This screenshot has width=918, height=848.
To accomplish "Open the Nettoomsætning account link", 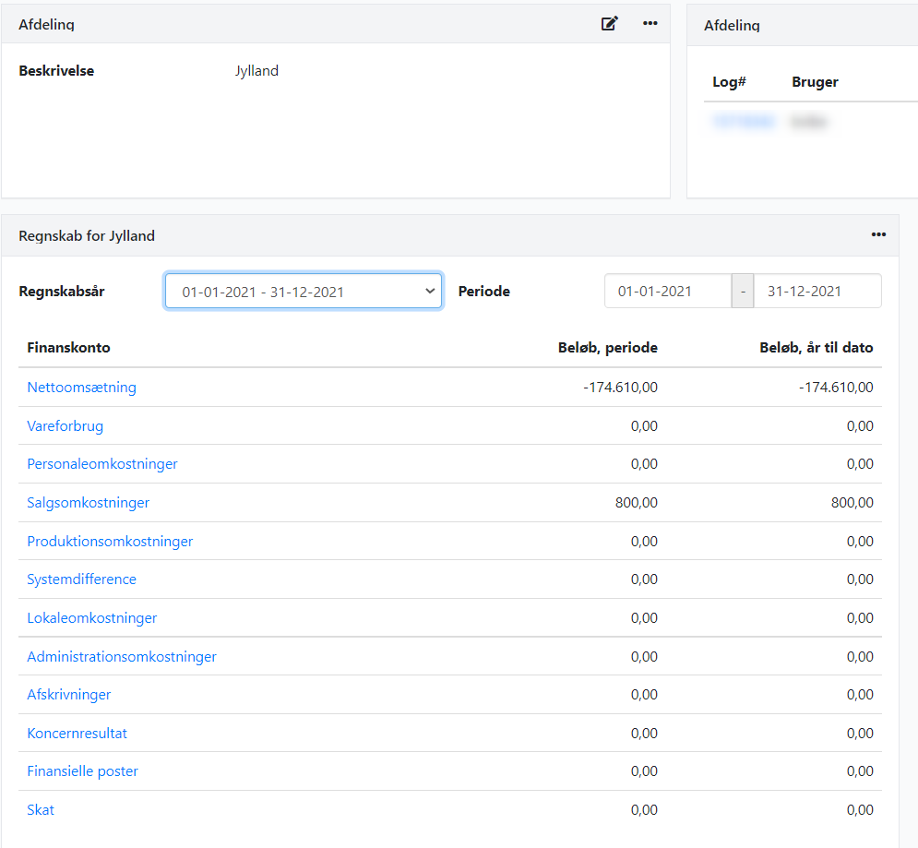I will tap(81, 388).
